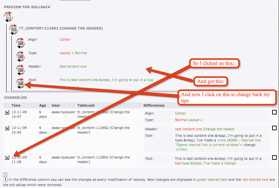Click rollback preview icon for 15:47 entry
The width and height of the screenshot is (279, 188).
pyautogui.click(x=7, y=113)
